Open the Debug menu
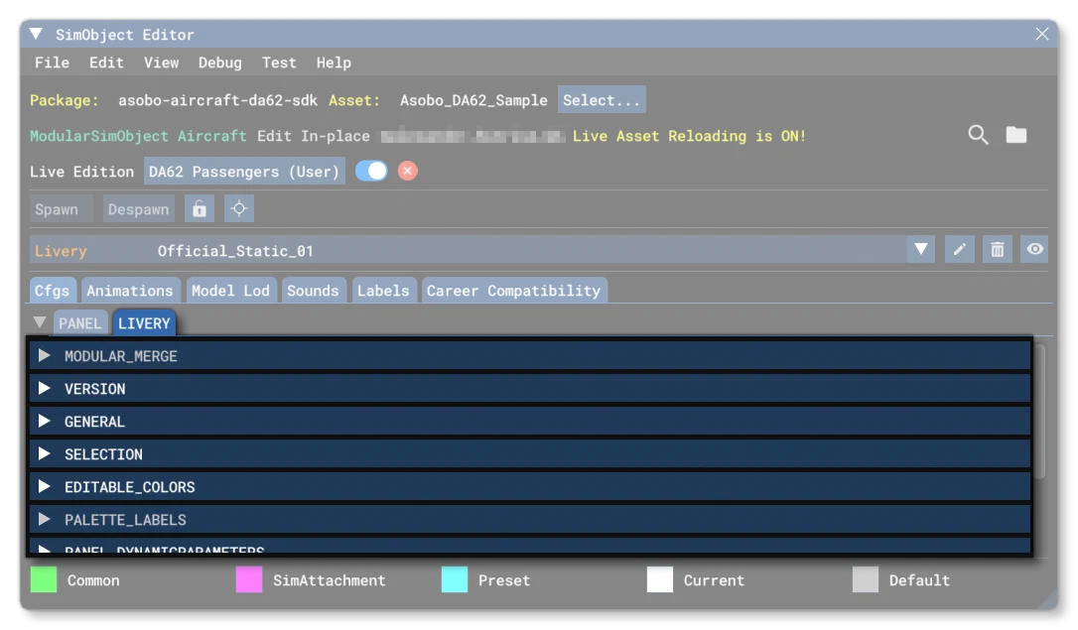The height and width of the screenshot is (630, 1078). click(x=220, y=63)
